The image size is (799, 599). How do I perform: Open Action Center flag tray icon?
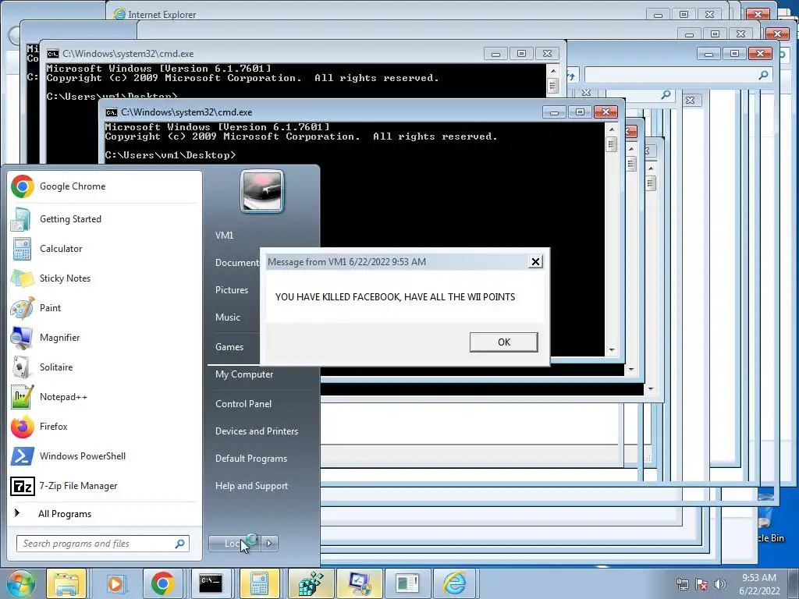(701, 584)
